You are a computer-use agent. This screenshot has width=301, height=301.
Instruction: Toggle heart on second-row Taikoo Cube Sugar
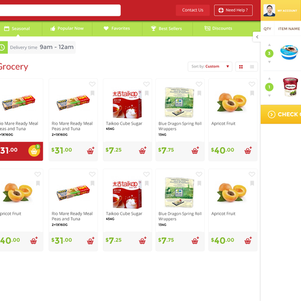coord(146,174)
